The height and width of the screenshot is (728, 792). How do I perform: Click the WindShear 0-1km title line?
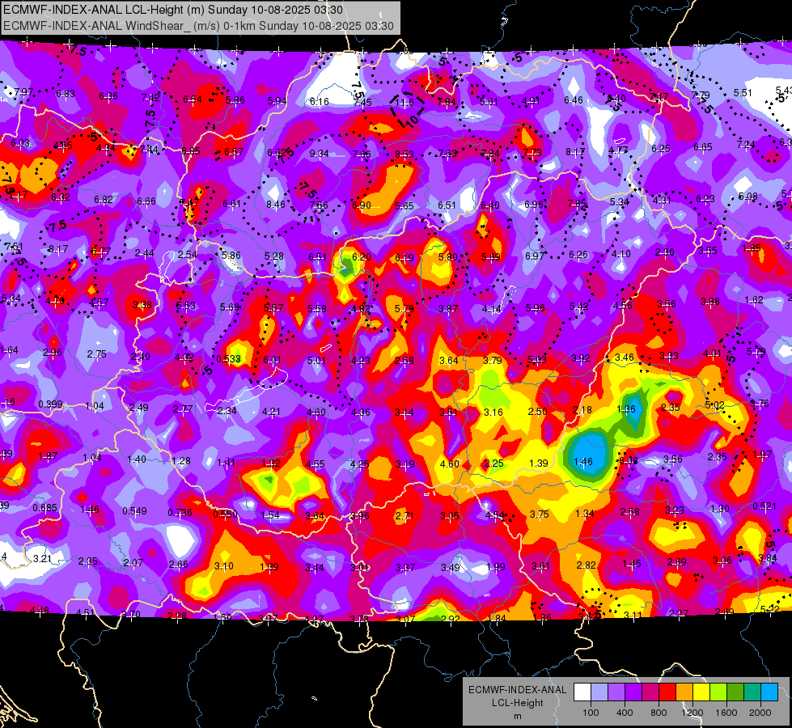(198, 26)
